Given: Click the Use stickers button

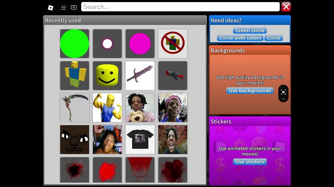Looking at the screenshot, I should tap(250, 162).
